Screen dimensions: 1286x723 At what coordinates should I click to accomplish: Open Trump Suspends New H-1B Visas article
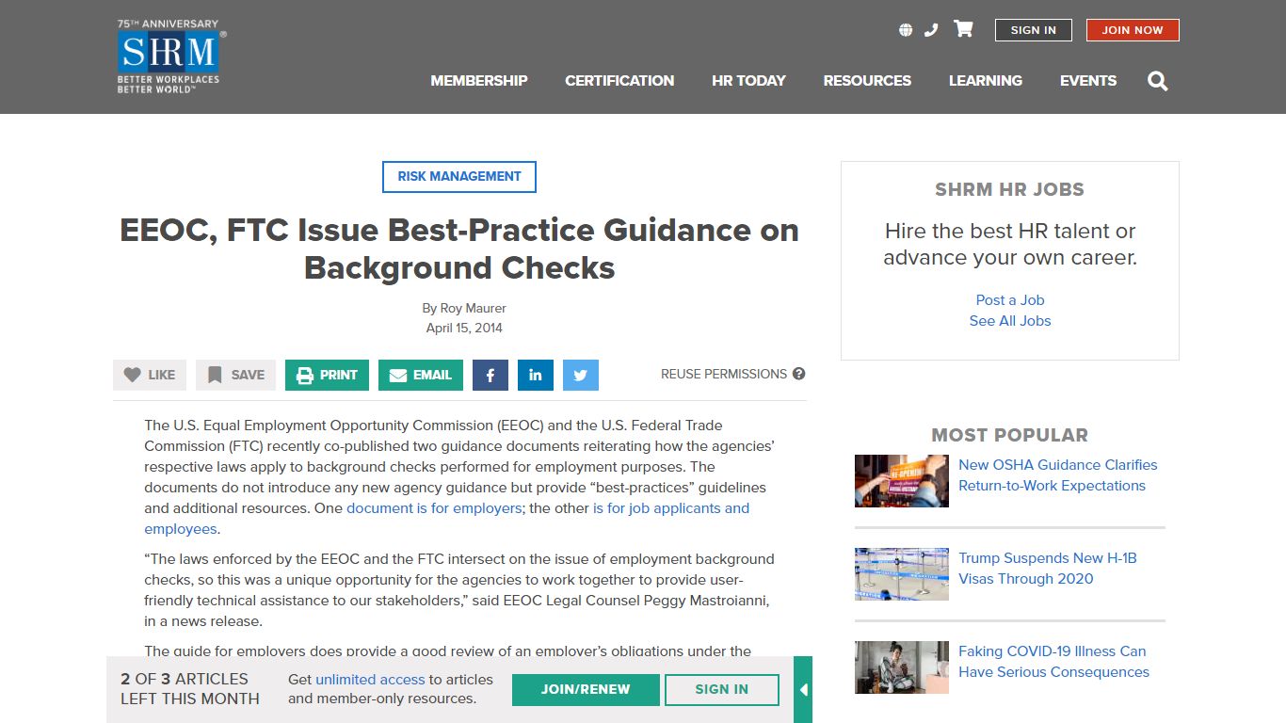pyautogui.click(x=1048, y=569)
